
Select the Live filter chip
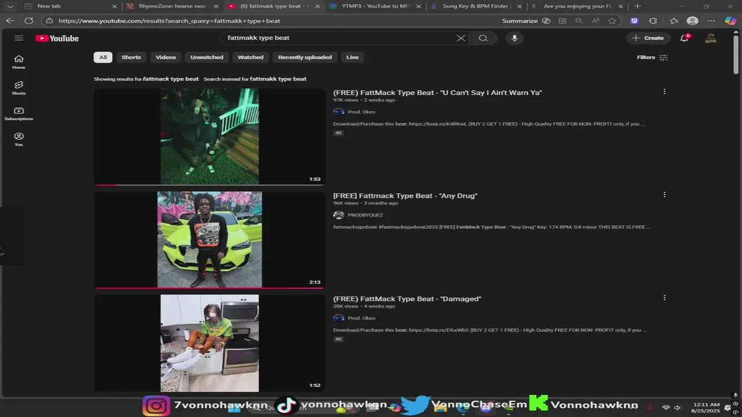[352, 57]
